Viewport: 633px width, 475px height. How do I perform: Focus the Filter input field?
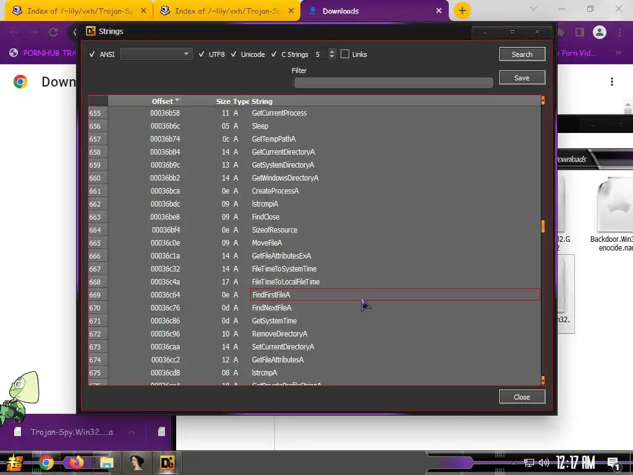tap(394, 83)
